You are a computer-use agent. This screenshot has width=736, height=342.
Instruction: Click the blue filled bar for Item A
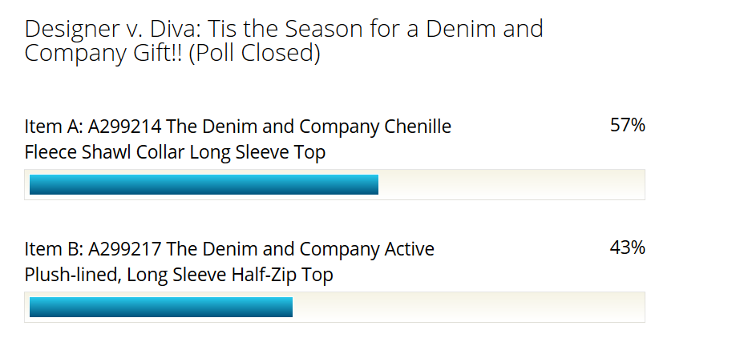(204, 185)
